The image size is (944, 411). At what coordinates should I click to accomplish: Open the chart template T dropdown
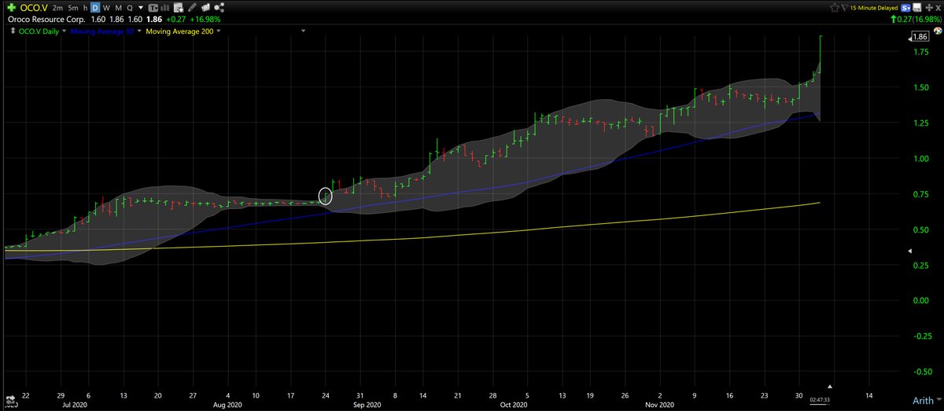tap(153, 8)
